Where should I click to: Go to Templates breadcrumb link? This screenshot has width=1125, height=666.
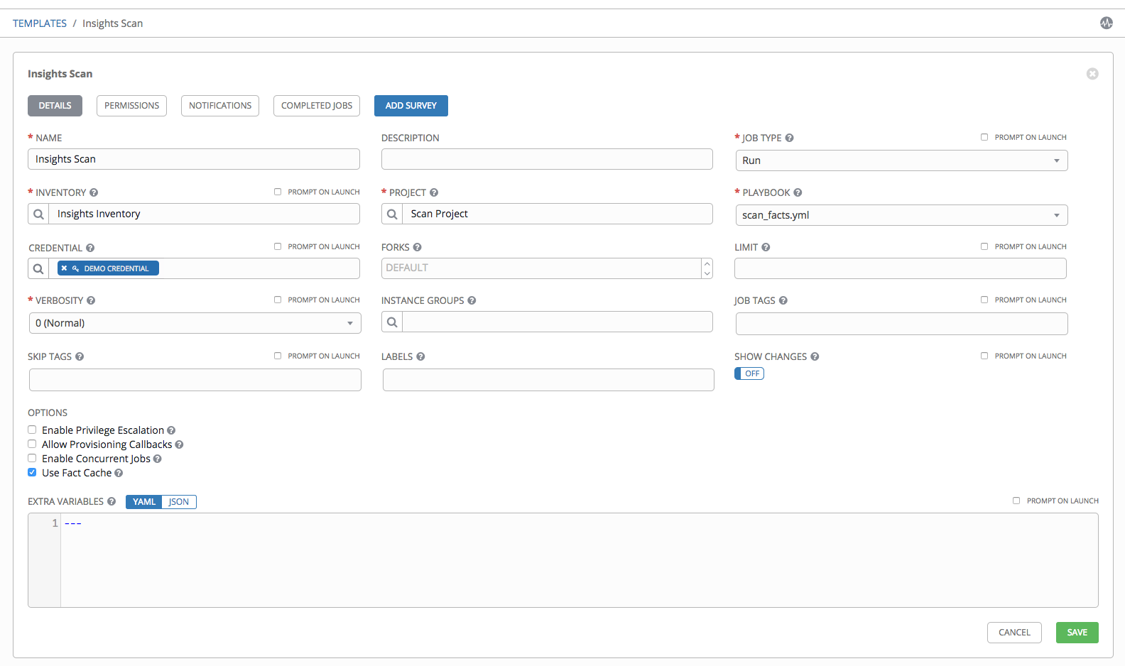point(40,23)
